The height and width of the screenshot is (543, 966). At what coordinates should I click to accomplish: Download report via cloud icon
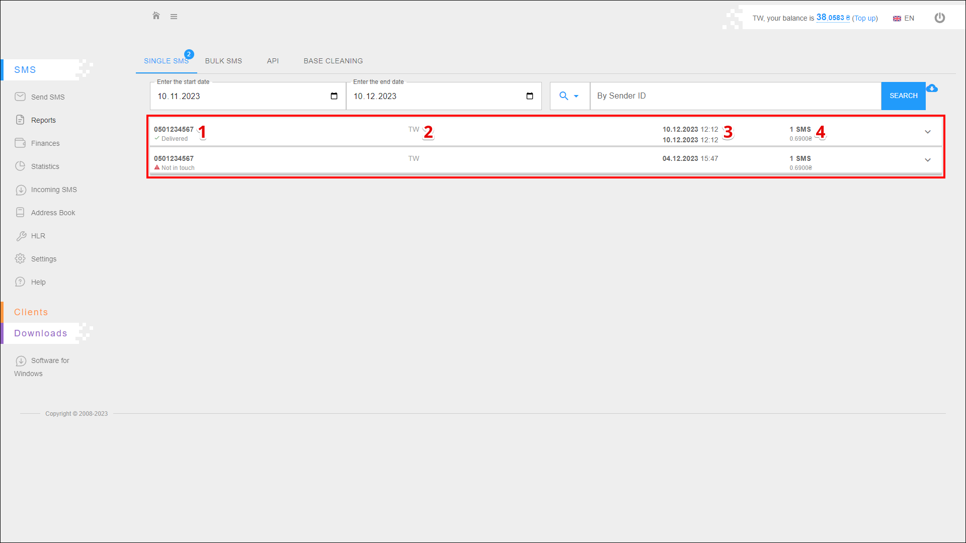pos(932,88)
